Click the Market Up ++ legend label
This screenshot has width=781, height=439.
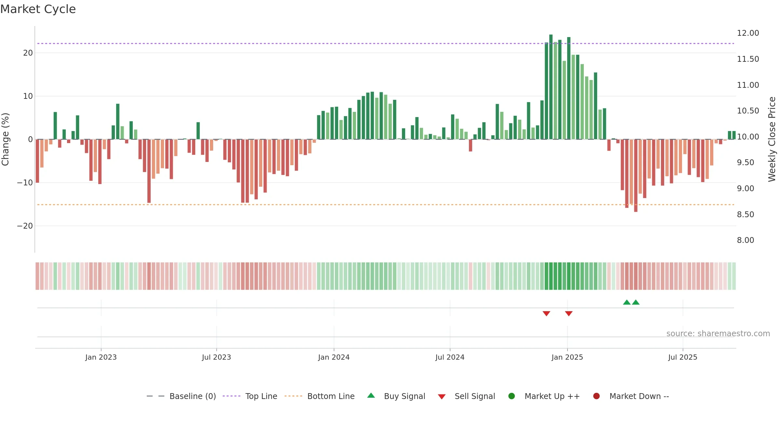[552, 396]
